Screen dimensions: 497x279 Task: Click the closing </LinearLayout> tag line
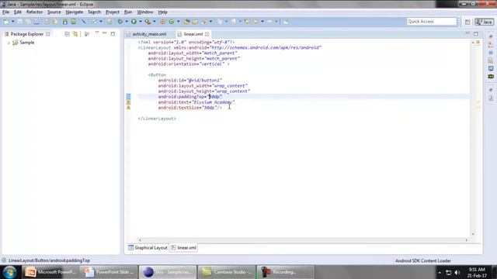coord(157,119)
